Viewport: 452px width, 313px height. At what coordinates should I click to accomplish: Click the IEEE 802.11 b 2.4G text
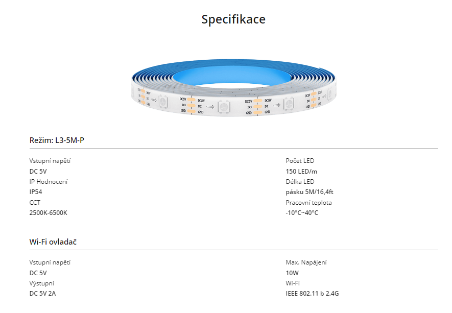tap(312, 294)
